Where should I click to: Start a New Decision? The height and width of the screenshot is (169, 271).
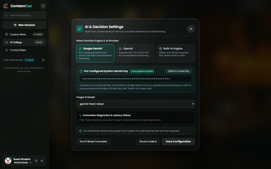click(24, 25)
